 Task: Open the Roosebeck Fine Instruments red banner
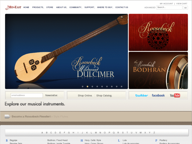(158, 32)
